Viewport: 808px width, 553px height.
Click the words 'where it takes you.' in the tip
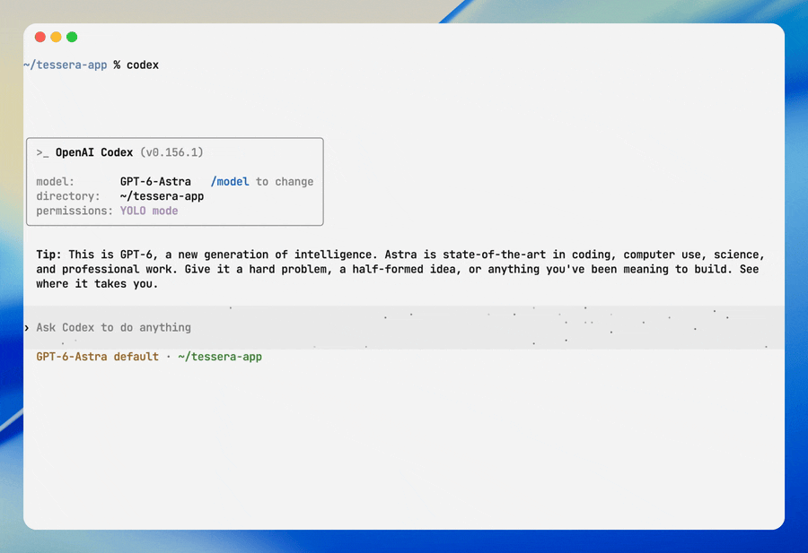click(x=97, y=284)
